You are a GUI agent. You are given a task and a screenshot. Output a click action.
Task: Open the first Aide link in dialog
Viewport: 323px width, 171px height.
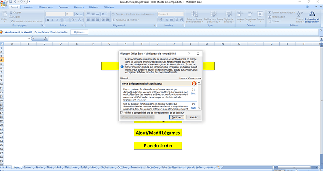[193, 93]
